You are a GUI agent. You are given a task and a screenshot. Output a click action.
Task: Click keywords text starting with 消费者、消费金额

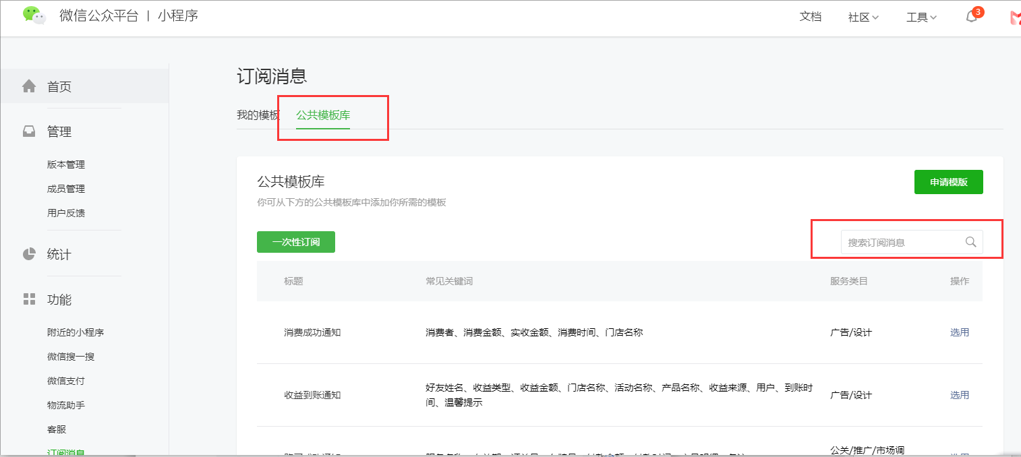534,332
